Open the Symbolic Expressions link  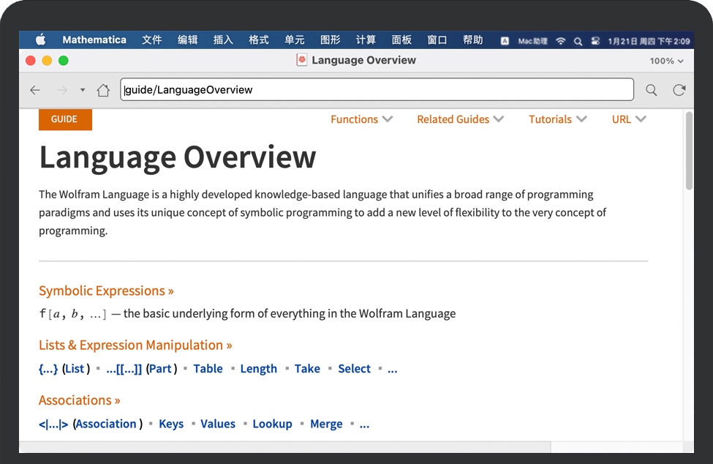pyautogui.click(x=106, y=291)
